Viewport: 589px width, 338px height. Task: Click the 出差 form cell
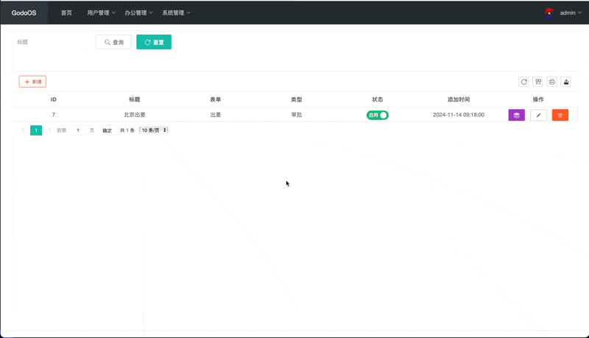coord(216,115)
